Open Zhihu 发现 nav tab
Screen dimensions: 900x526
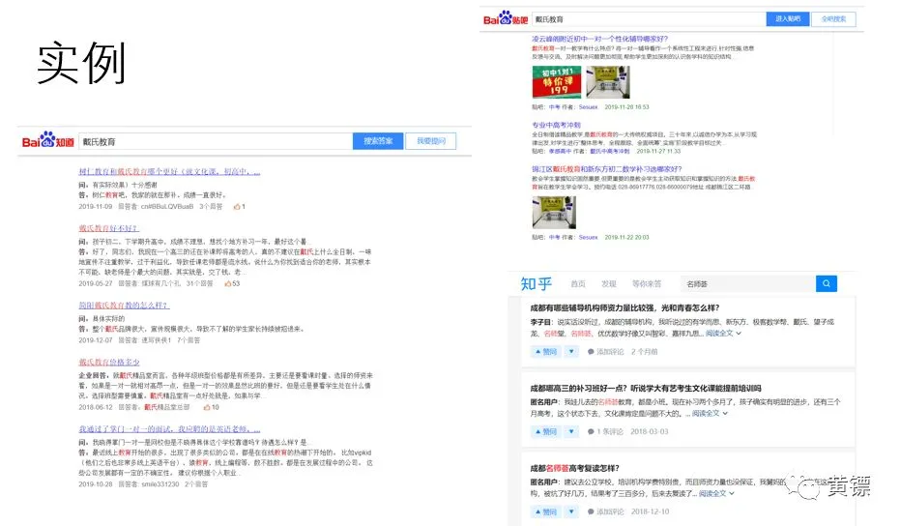point(608,283)
